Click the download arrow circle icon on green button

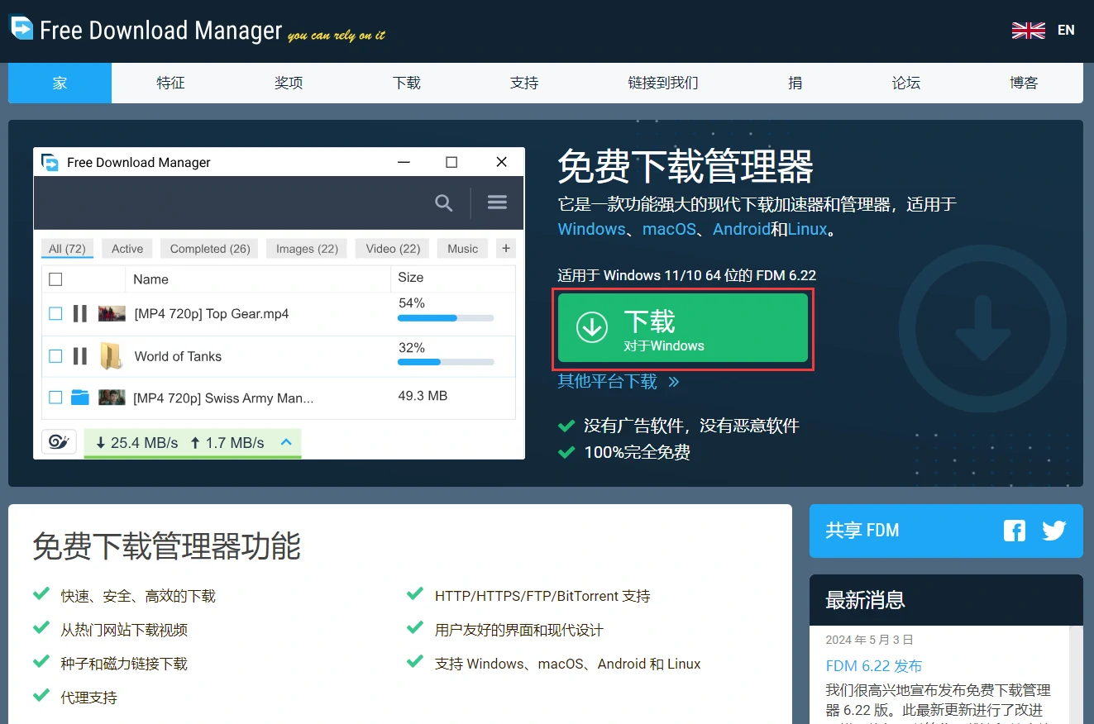pyautogui.click(x=592, y=327)
